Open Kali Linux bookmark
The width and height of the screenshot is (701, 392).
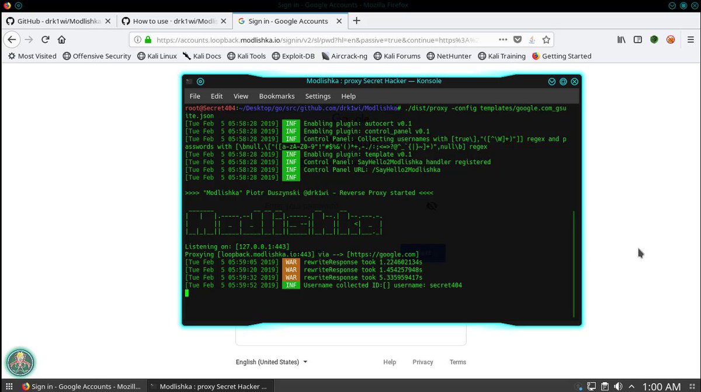157,56
